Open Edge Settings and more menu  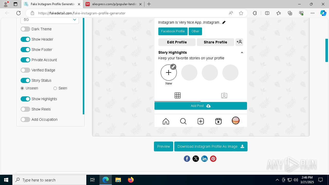pos(313,13)
